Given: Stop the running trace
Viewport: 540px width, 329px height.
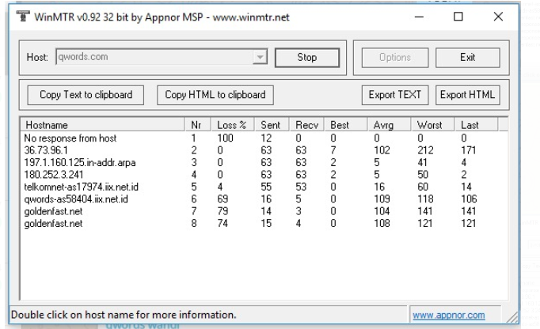Looking at the screenshot, I should 306,58.
